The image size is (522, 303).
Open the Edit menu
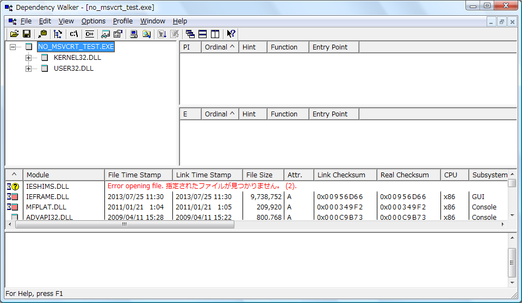[x=45, y=21]
